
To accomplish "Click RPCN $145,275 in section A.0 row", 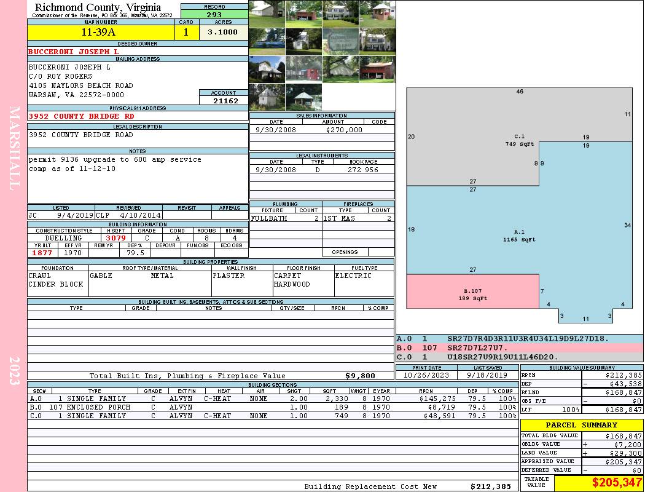I will 437,399.
